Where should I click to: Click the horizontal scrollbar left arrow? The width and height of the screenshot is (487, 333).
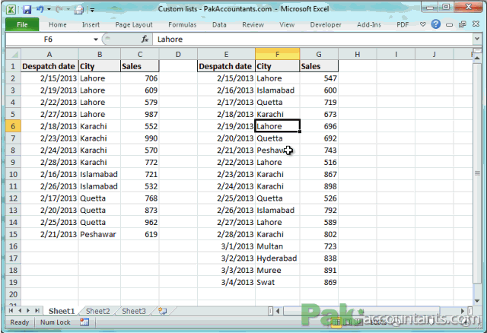(x=278, y=311)
